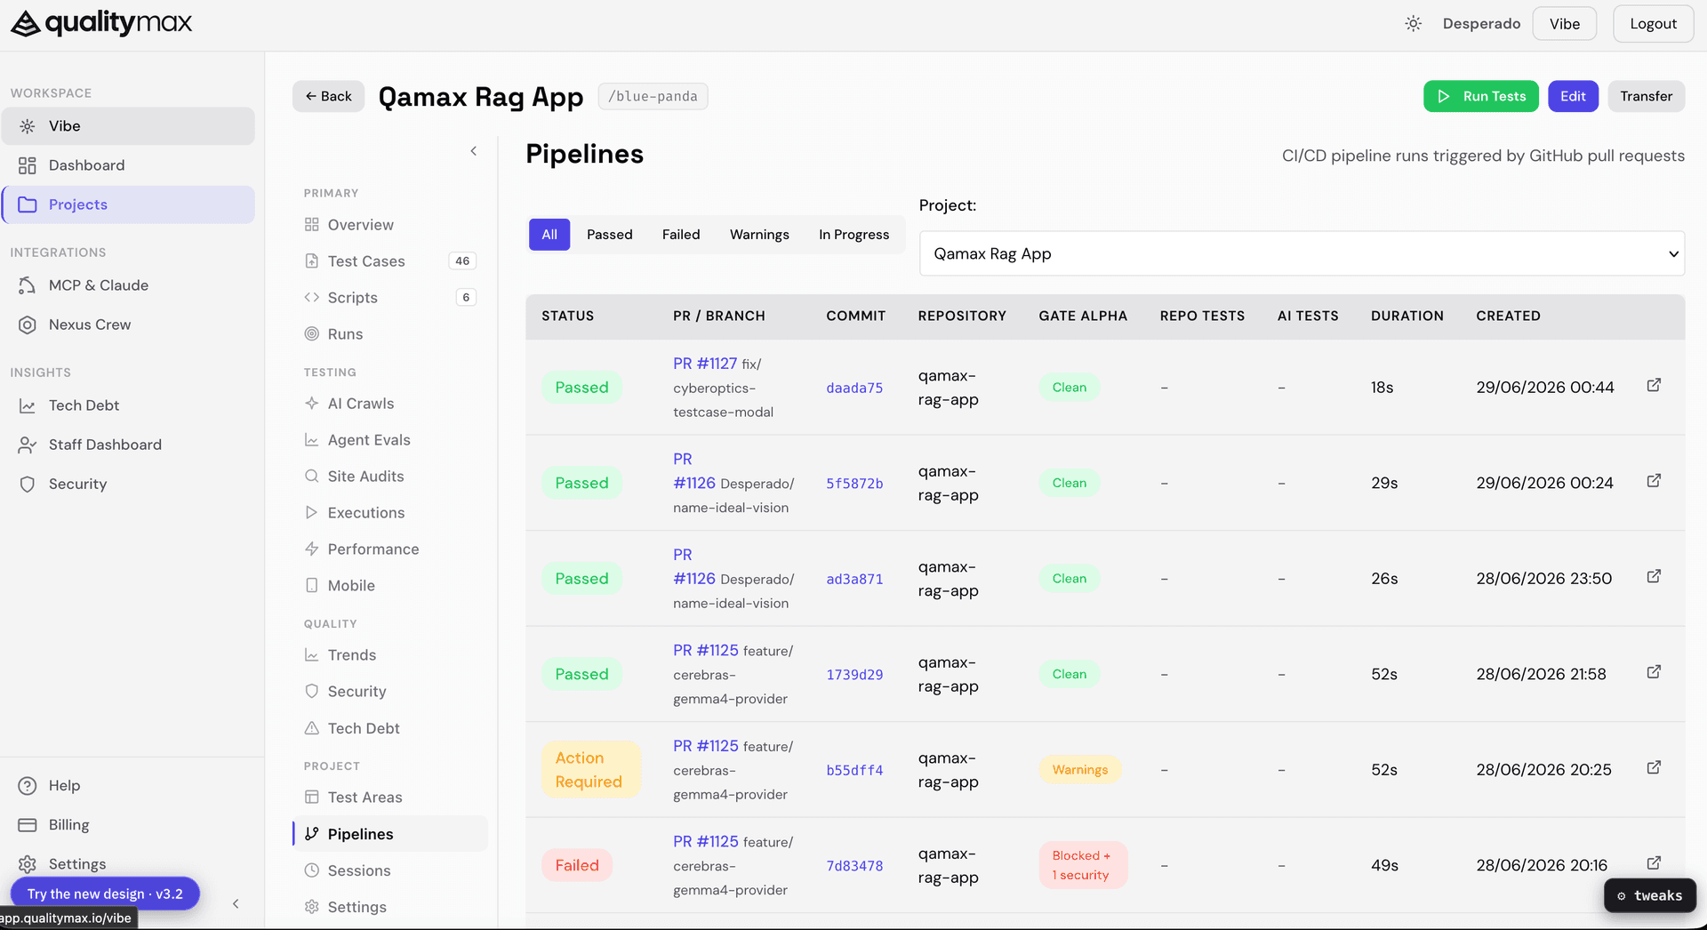This screenshot has height=930, width=1707.
Task: Toggle the light/dark theme sun icon
Action: pos(1413,24)
